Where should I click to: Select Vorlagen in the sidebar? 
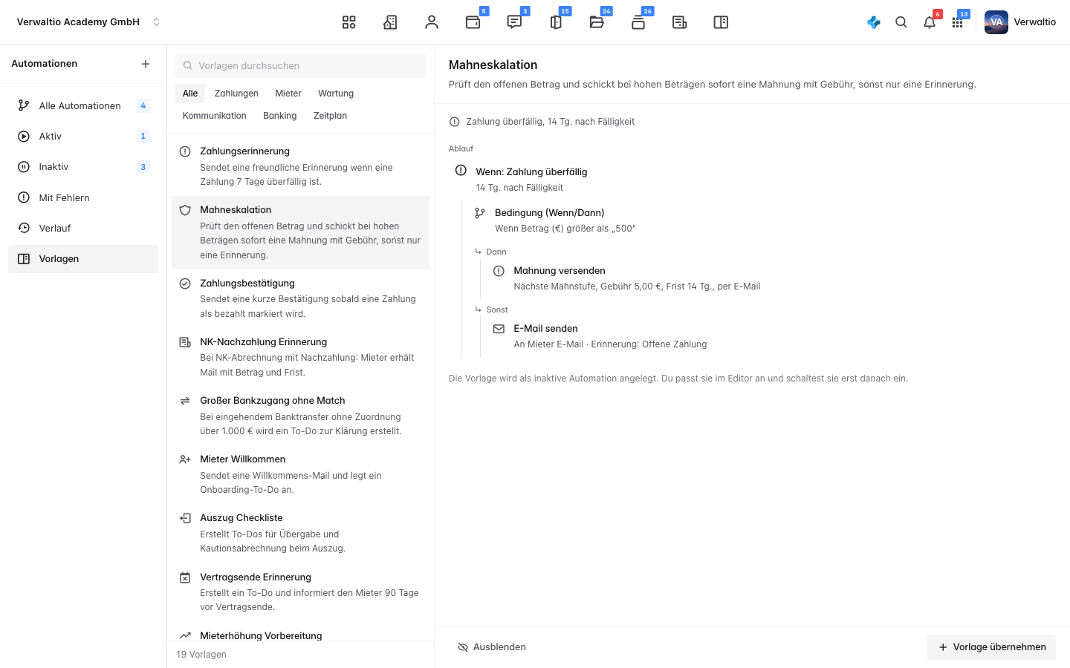83,259
